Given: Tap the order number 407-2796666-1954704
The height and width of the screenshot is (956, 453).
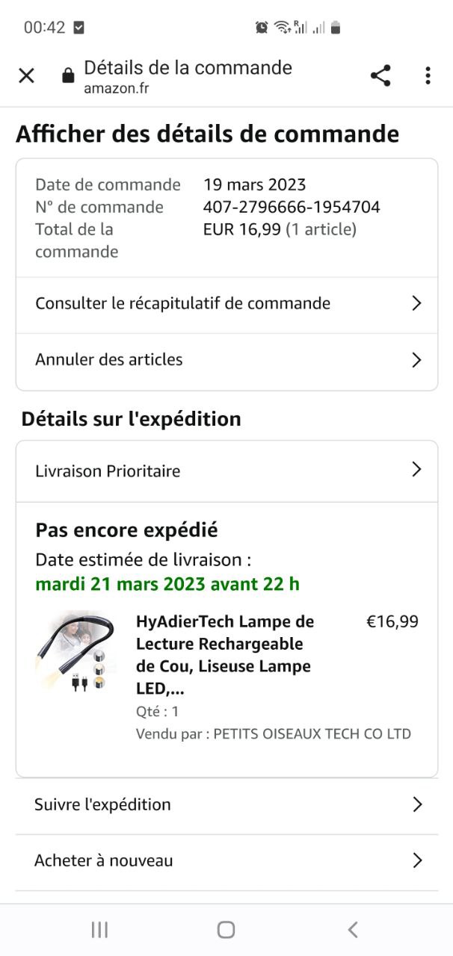Looking at the screenshot, I should [292, 207].
